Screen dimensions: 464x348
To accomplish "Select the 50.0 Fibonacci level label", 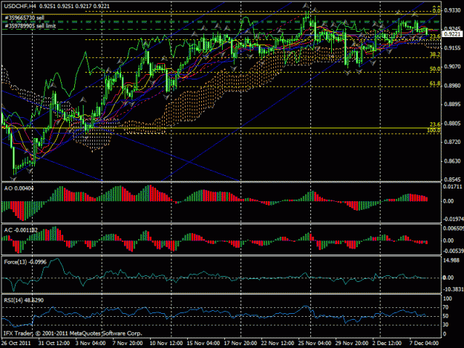I will click(435, 68).
